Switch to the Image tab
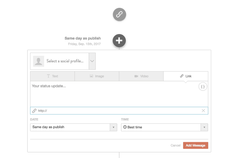 [x=97, y=76]
